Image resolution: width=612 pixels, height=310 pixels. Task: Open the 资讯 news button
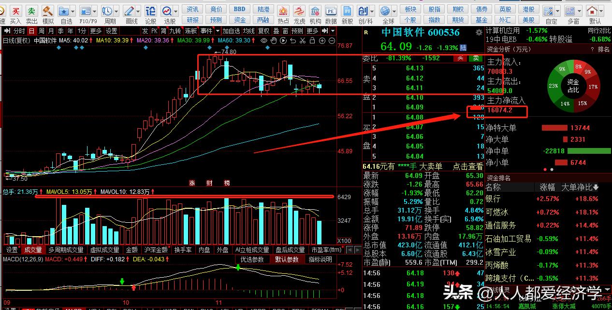(193, 9)
